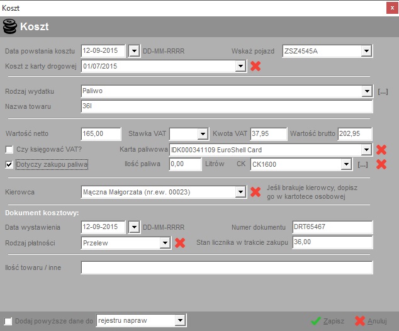Click into the Numer dokumentu field
399x331 pixels.
click(332, 227)
